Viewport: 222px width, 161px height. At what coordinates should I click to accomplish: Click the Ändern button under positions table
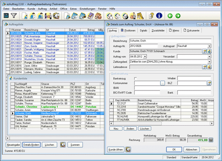[130, 129]
